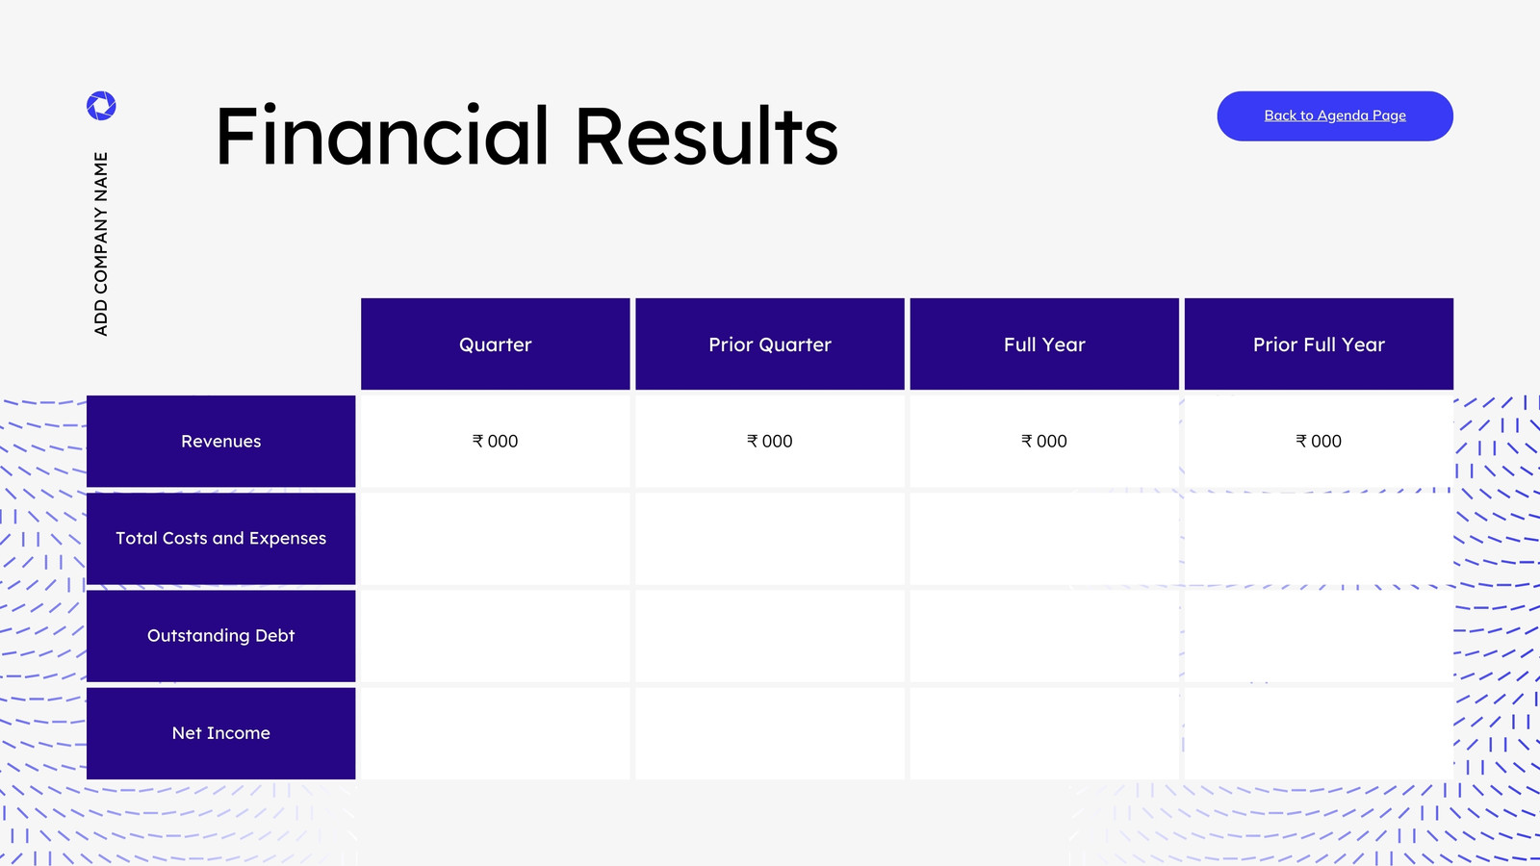Click the empty Outstanding Debt cell under Full Year
The width and height of the screenshot is (1540, 866).
[1044, 636]
